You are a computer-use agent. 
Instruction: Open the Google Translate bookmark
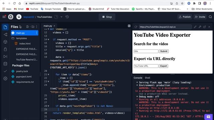51,9
